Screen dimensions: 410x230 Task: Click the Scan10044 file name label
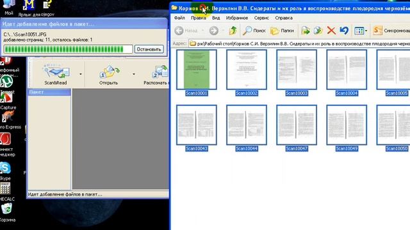[x=247, y=149]
